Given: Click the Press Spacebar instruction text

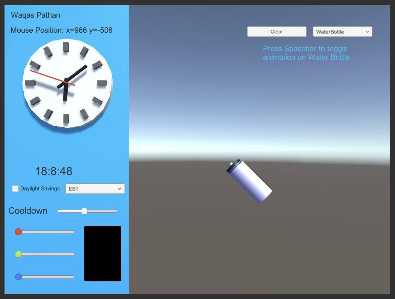Looking at the screenshot, I should 306,53.
